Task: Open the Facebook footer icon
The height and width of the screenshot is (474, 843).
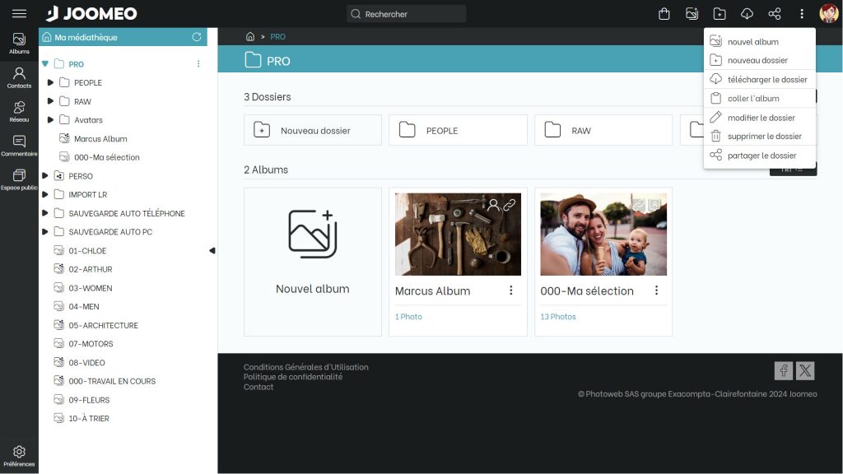Action: click(784, 370)
